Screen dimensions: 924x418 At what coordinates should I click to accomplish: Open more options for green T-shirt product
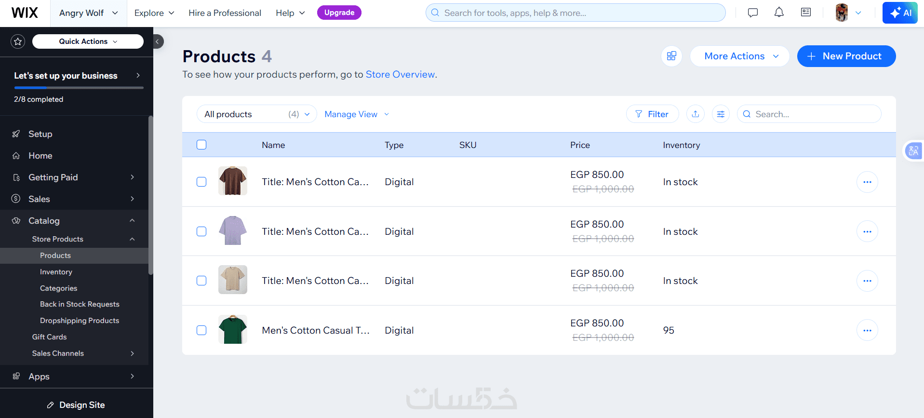click(867, 330)
